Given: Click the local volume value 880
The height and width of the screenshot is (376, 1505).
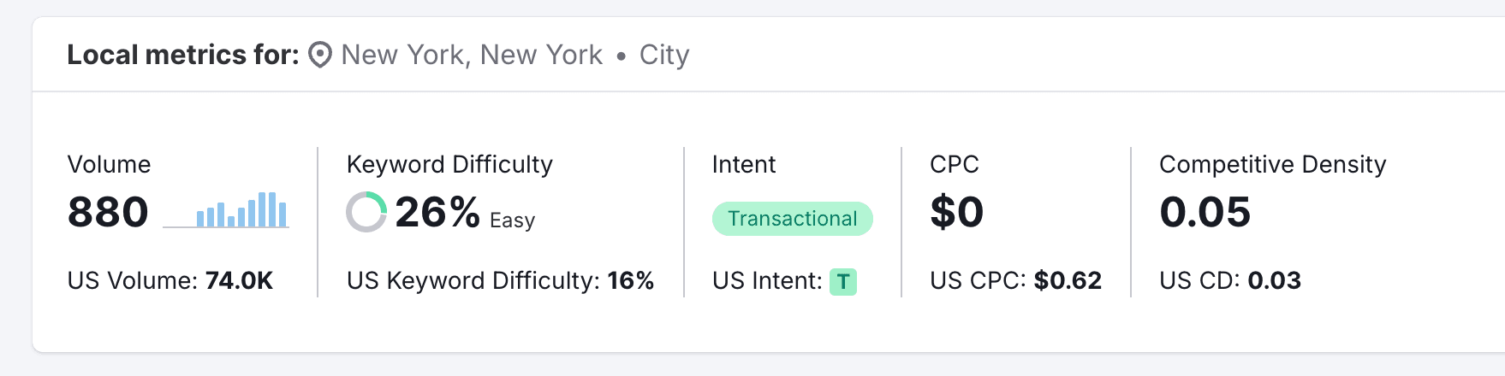Looking at the screenshot, I should click(x=108, y=212).
